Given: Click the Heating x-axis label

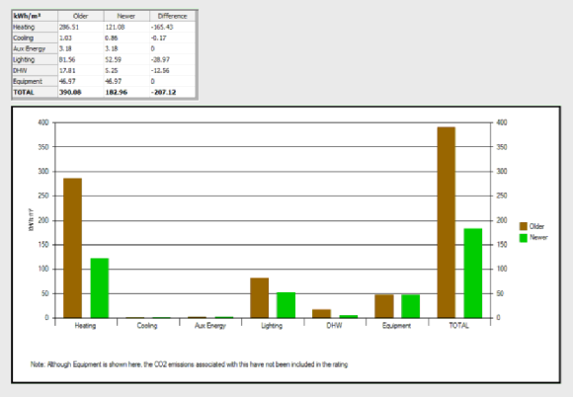Looking at the screenshot, I should 85,326.
